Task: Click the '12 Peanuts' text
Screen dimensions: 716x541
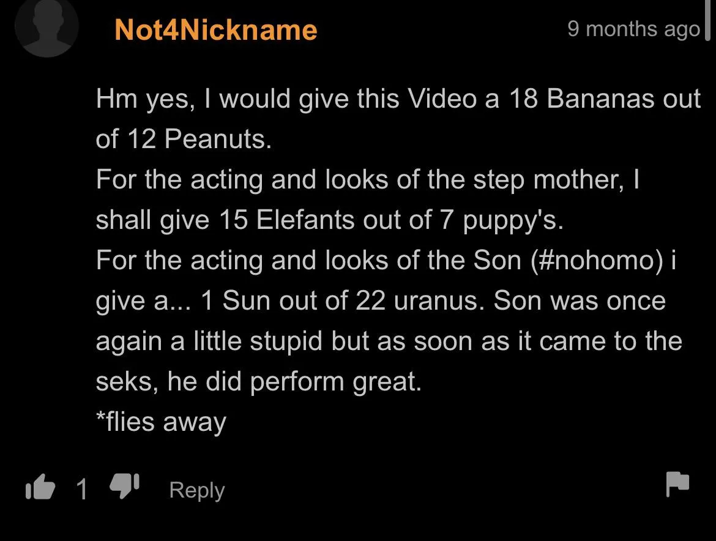Action: [198, 140]
